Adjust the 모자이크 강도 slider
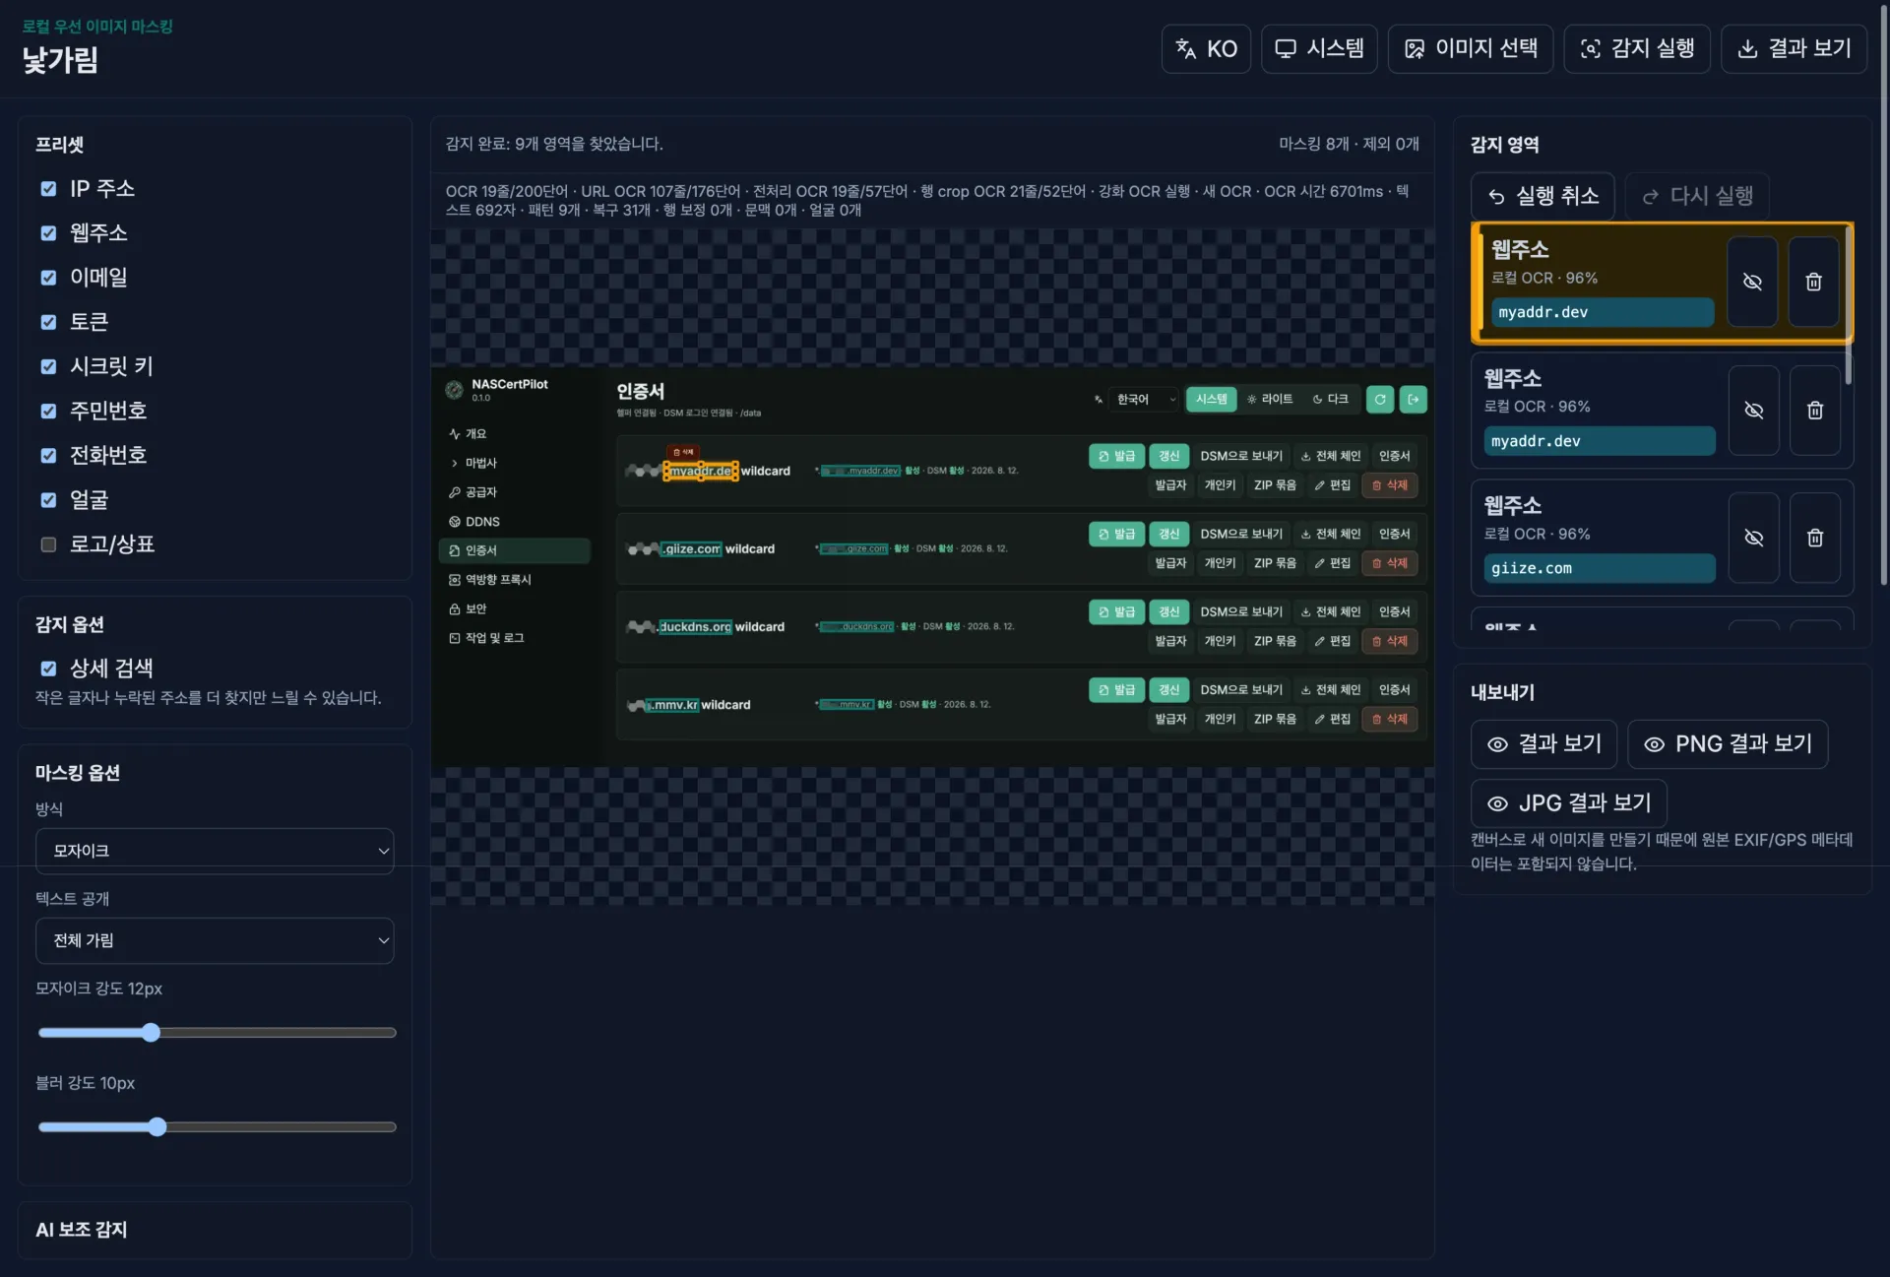This screenshot has width=1890, height=1277. [x=217, y=1032]
